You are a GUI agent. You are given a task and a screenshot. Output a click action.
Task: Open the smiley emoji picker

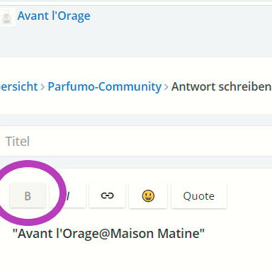(148, 195)
